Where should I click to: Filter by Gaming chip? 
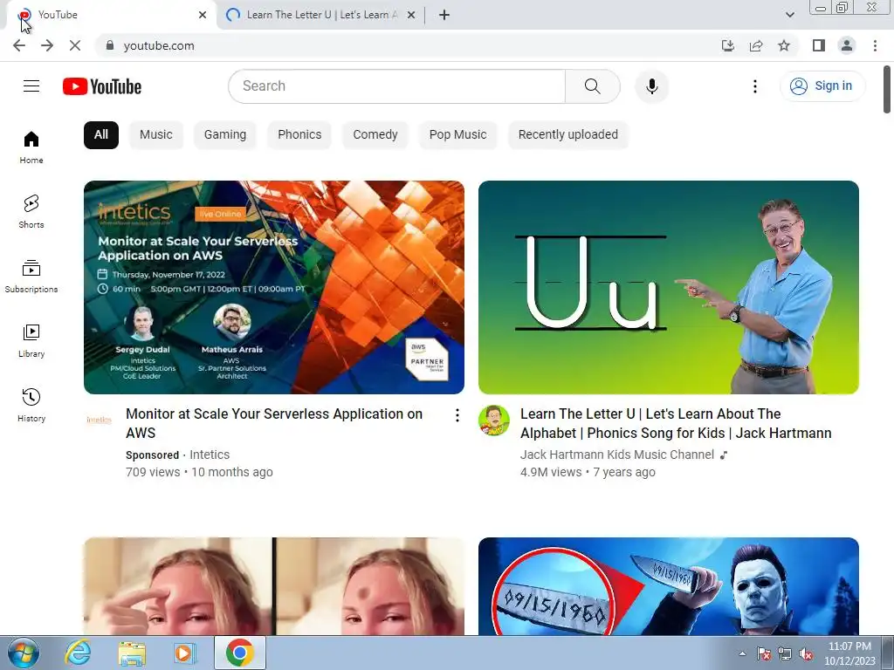point(225,135)
